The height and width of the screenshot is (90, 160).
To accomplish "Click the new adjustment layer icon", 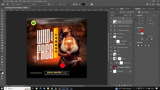I will 122,85.
